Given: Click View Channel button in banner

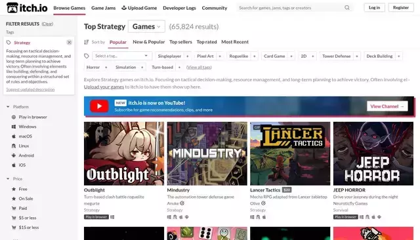Looking at the screenshot, I should [x=387, y=106].
